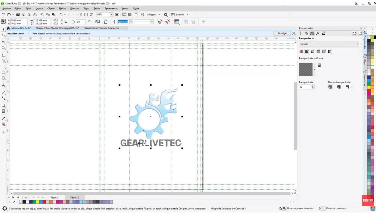Click the Atualizar button in the notification bar
The width and height of the screenshot is (376, 213).
click(282, 33)
